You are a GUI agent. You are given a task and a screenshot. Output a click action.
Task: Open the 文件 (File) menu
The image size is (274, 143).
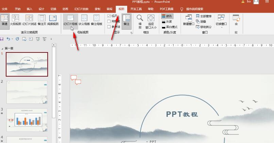pos(5,9)
